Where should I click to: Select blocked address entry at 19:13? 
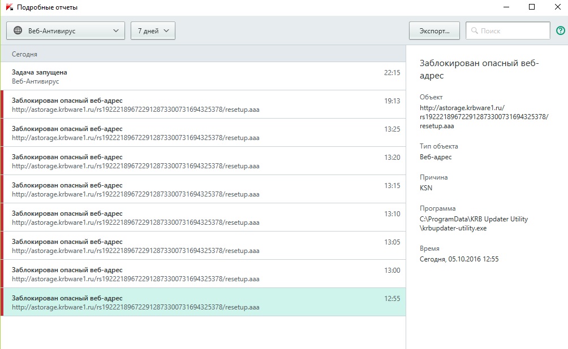[204, 104]
